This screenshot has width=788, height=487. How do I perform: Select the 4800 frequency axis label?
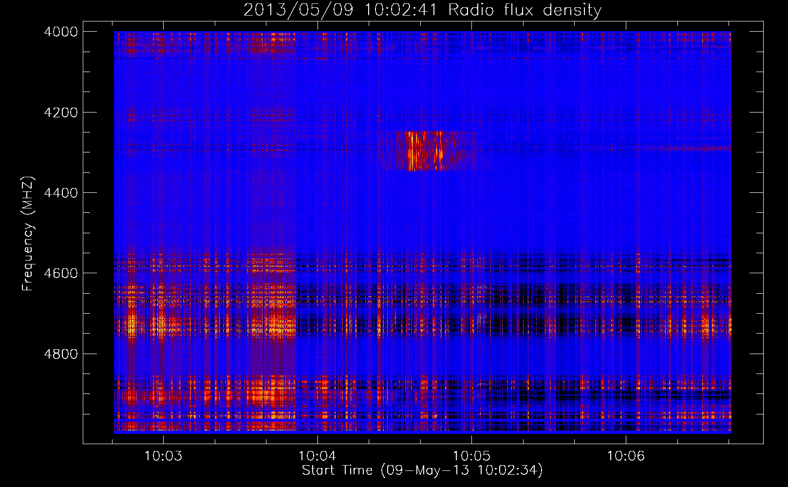[x=61, y=354]
